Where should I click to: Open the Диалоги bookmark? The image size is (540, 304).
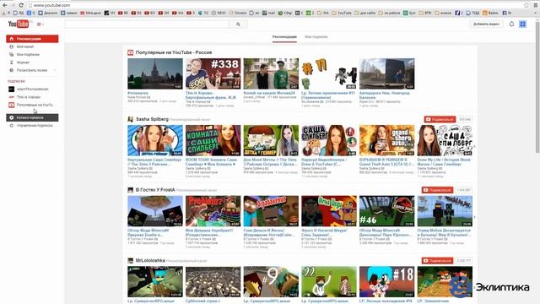[48, 13]
